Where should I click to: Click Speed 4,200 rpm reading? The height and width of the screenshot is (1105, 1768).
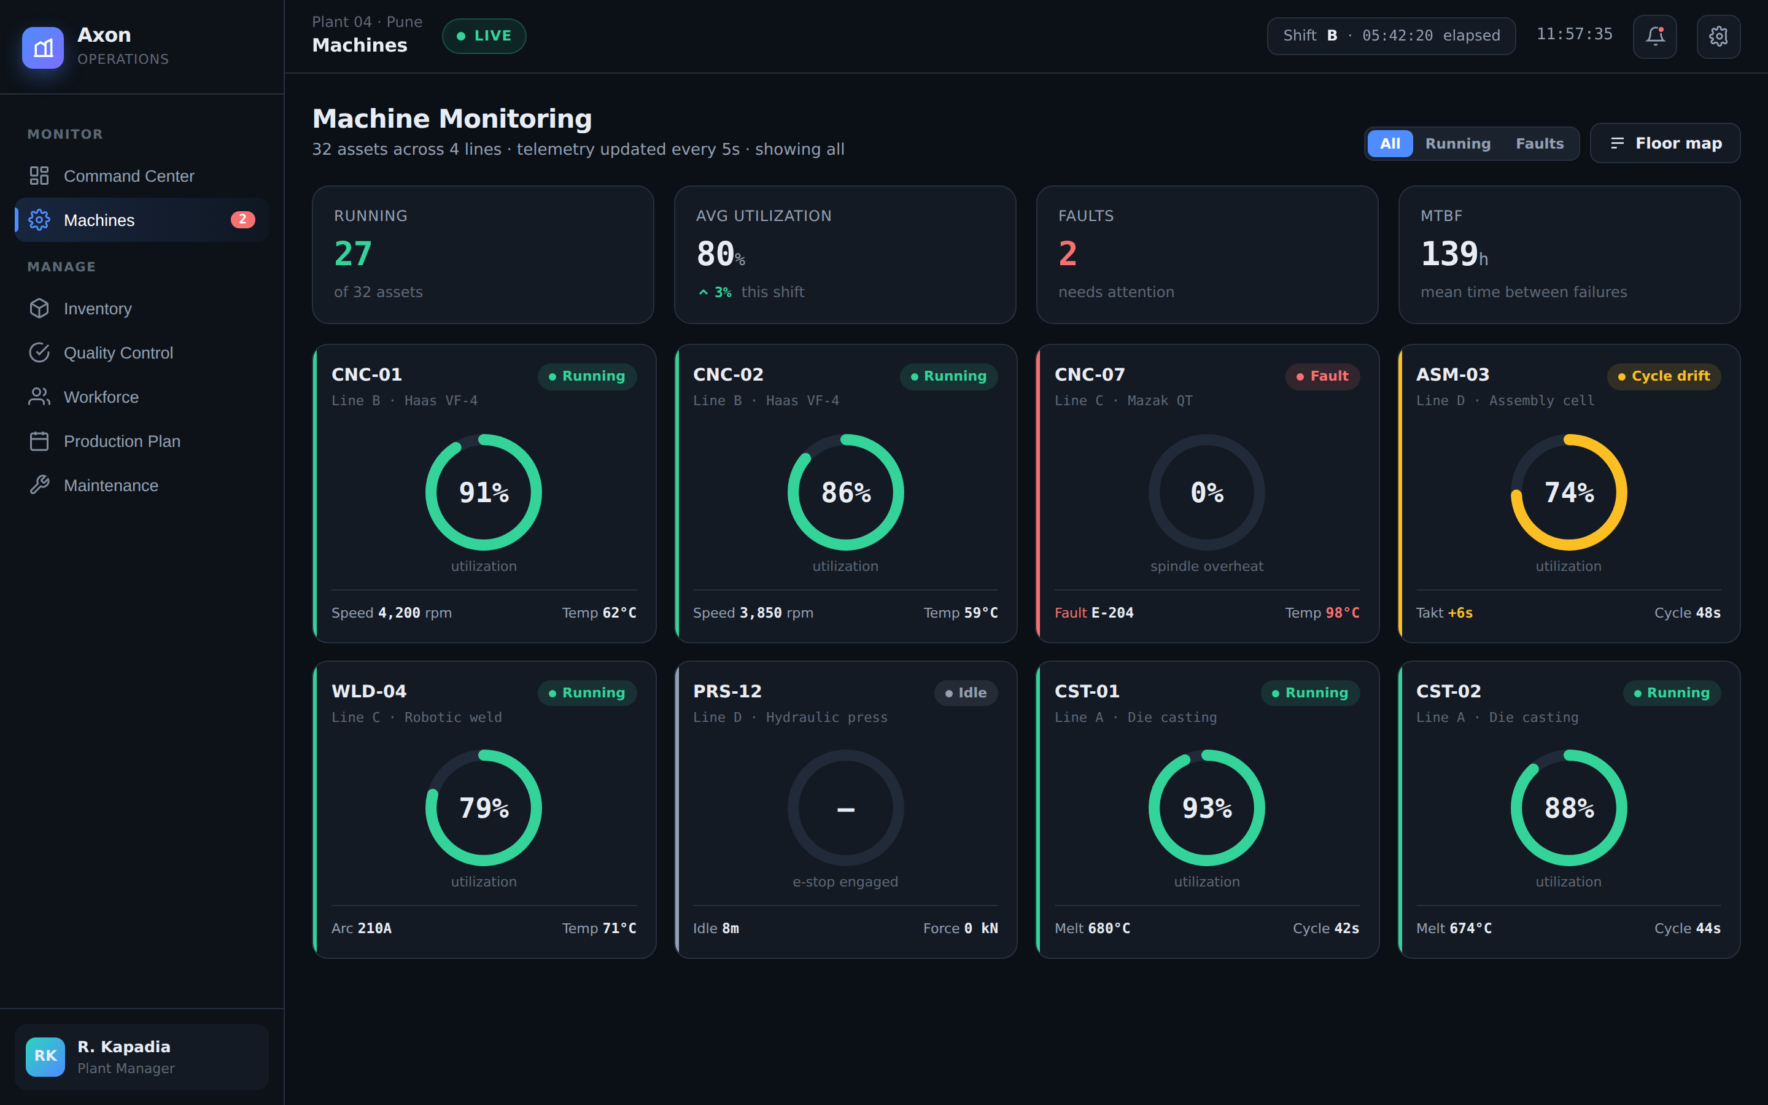tap(392, 613)
